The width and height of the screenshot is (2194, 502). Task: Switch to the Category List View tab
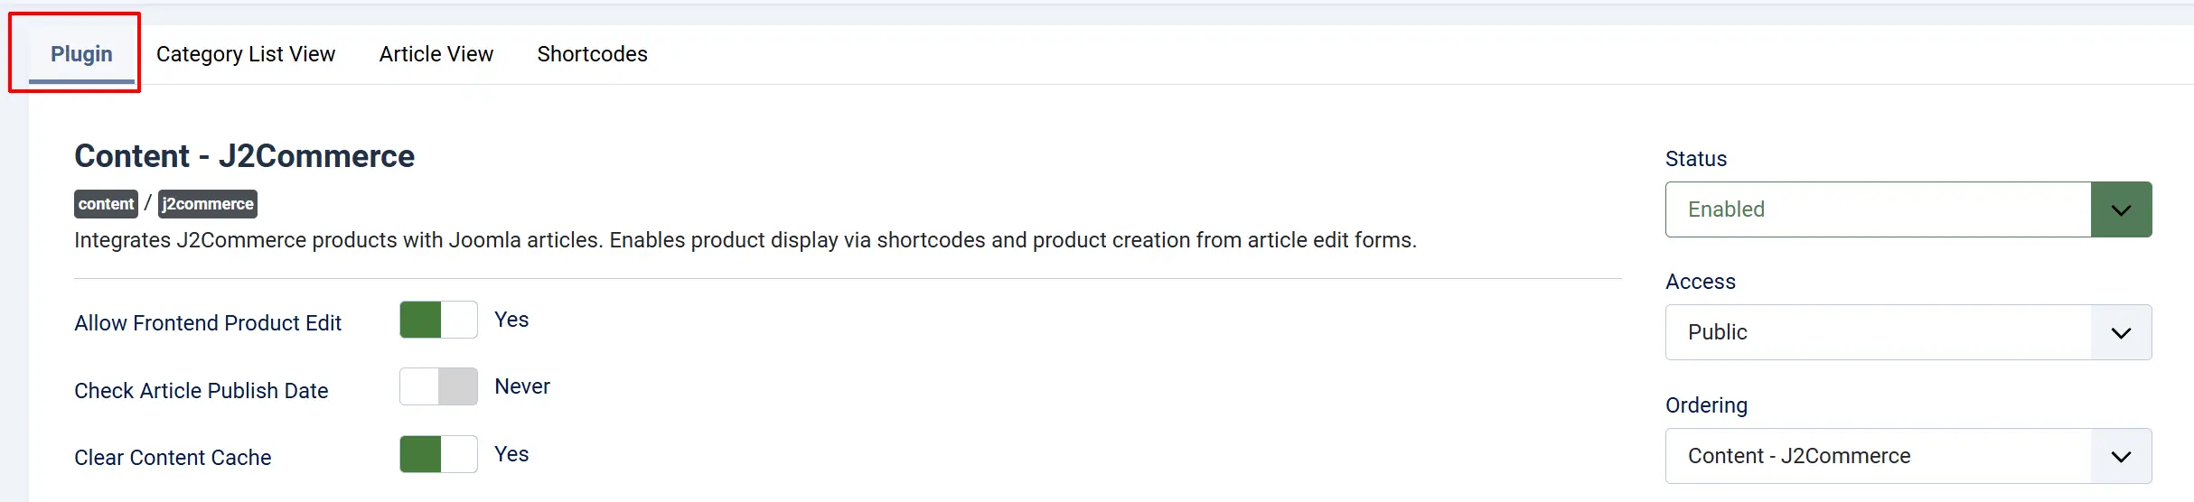pyautogui.click(x=246, y=54)
